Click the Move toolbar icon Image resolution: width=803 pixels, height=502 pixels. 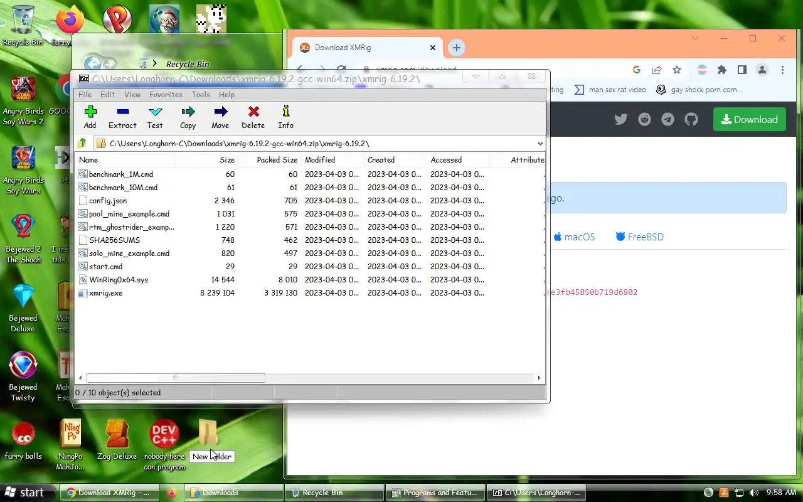click(220, 117)
